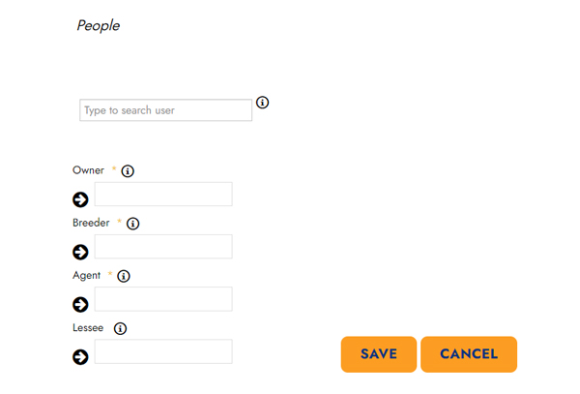Click inside the Owner input field
This screenshot has height=394, width=580.
click(x=163, y=194)
